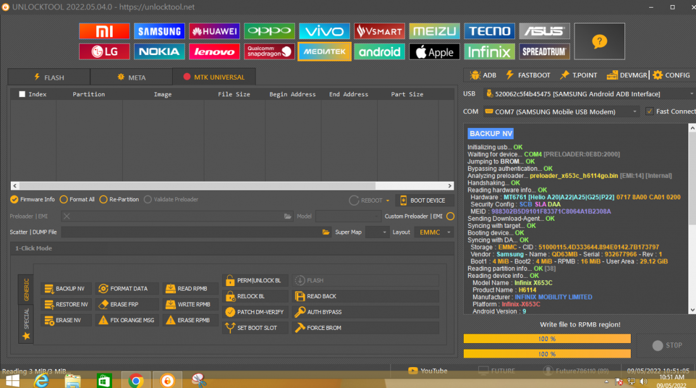Browse for a Scatter DUMP file
The image size is (696, 388).
point(326,232)
